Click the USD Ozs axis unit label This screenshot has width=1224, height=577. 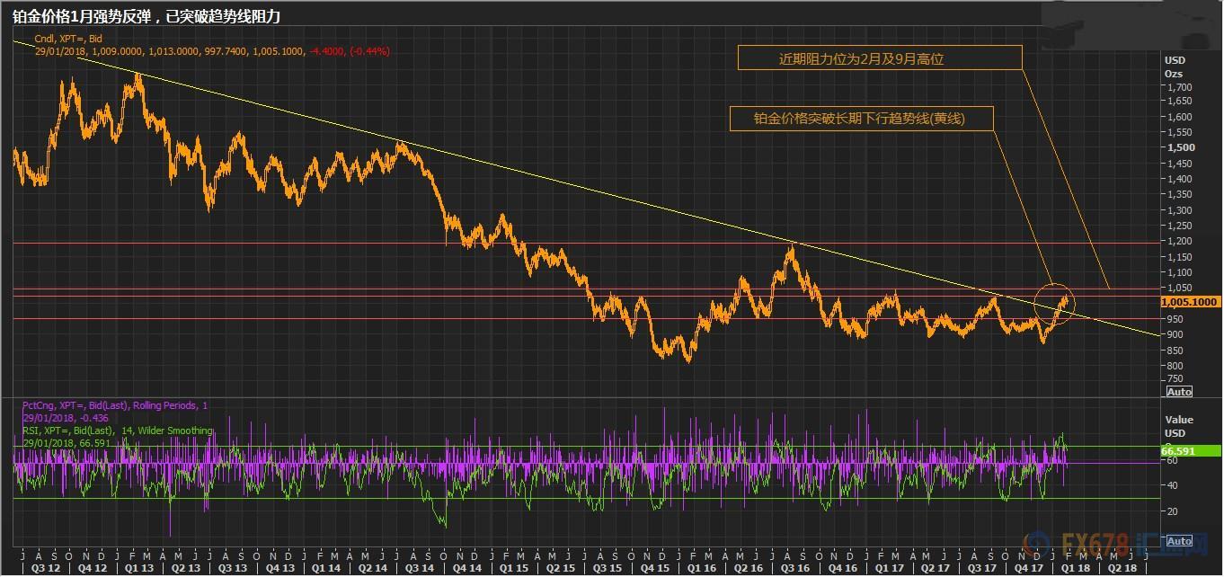point(1174,67)
